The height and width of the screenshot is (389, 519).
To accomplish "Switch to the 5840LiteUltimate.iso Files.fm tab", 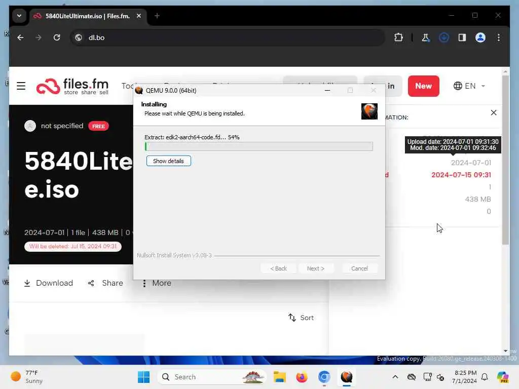I will click(x=88, y=16).
